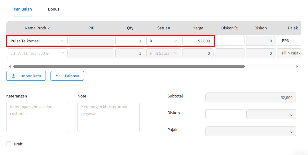Click the three-dots icon on Lainnya

point(58,76)
